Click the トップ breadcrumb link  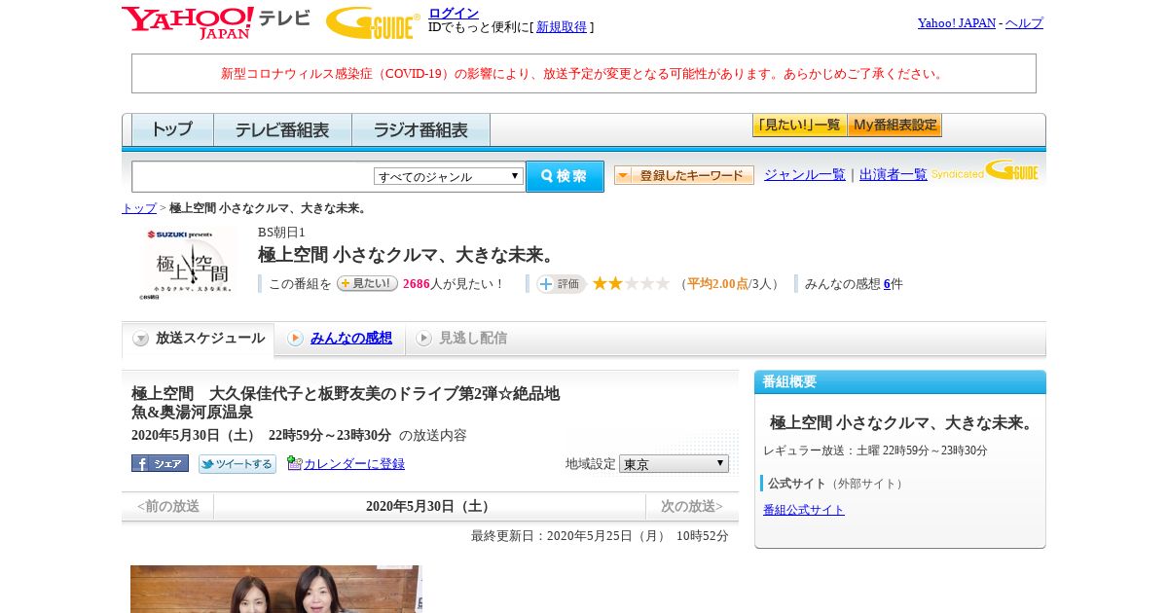click(x=139, y=208)
